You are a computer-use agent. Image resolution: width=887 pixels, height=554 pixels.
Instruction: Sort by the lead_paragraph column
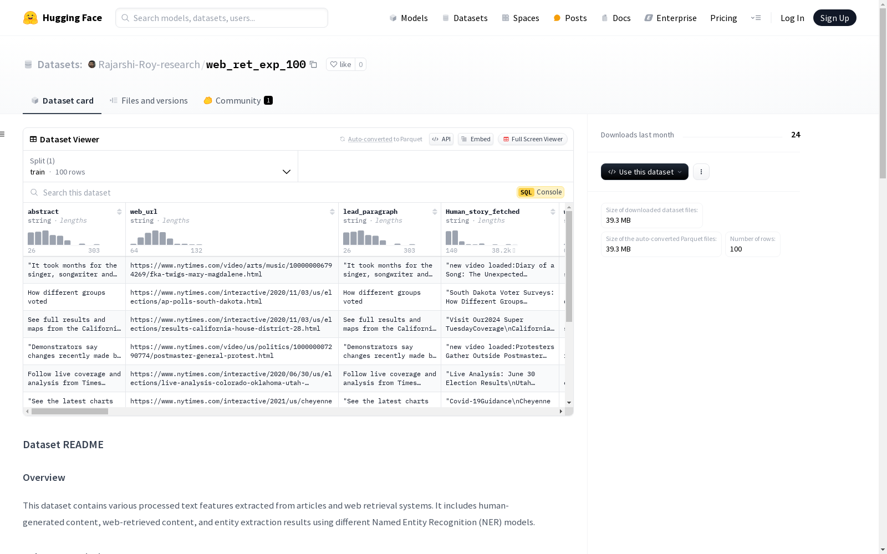coord(435,212)
